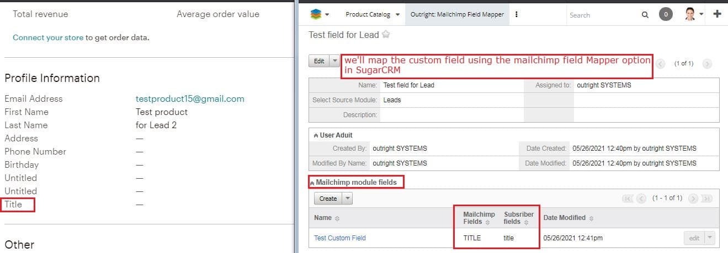728x253 pixels.
Task: Click the plus quick create icon
Action: (718, 14)
